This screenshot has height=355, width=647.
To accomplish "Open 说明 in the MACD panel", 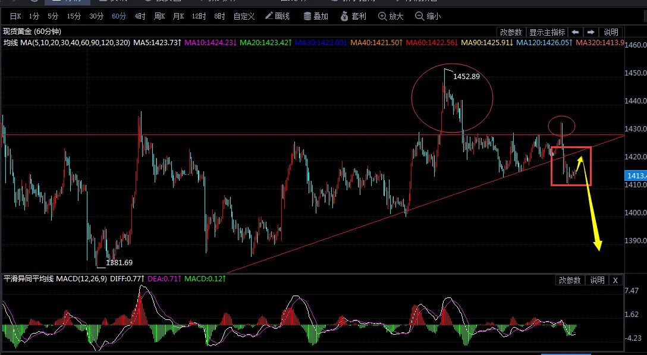I will pos(597,280).
